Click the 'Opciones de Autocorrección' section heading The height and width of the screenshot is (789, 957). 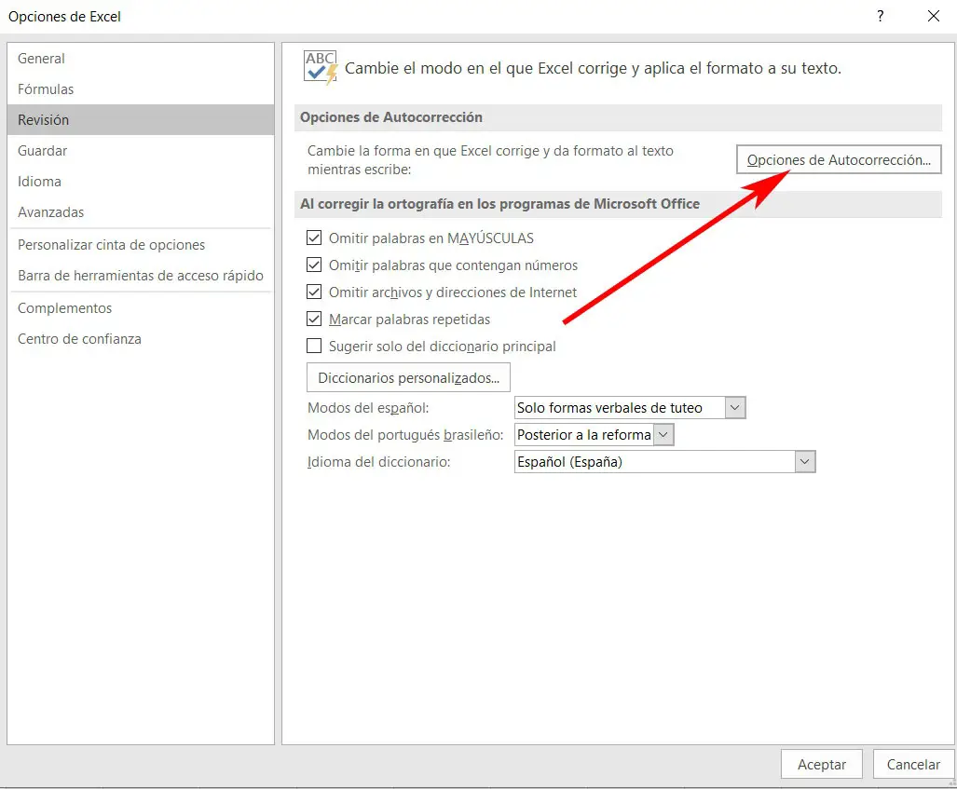pos(391,117)
